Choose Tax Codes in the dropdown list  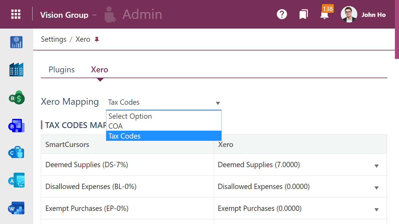[x=164, y=136]
